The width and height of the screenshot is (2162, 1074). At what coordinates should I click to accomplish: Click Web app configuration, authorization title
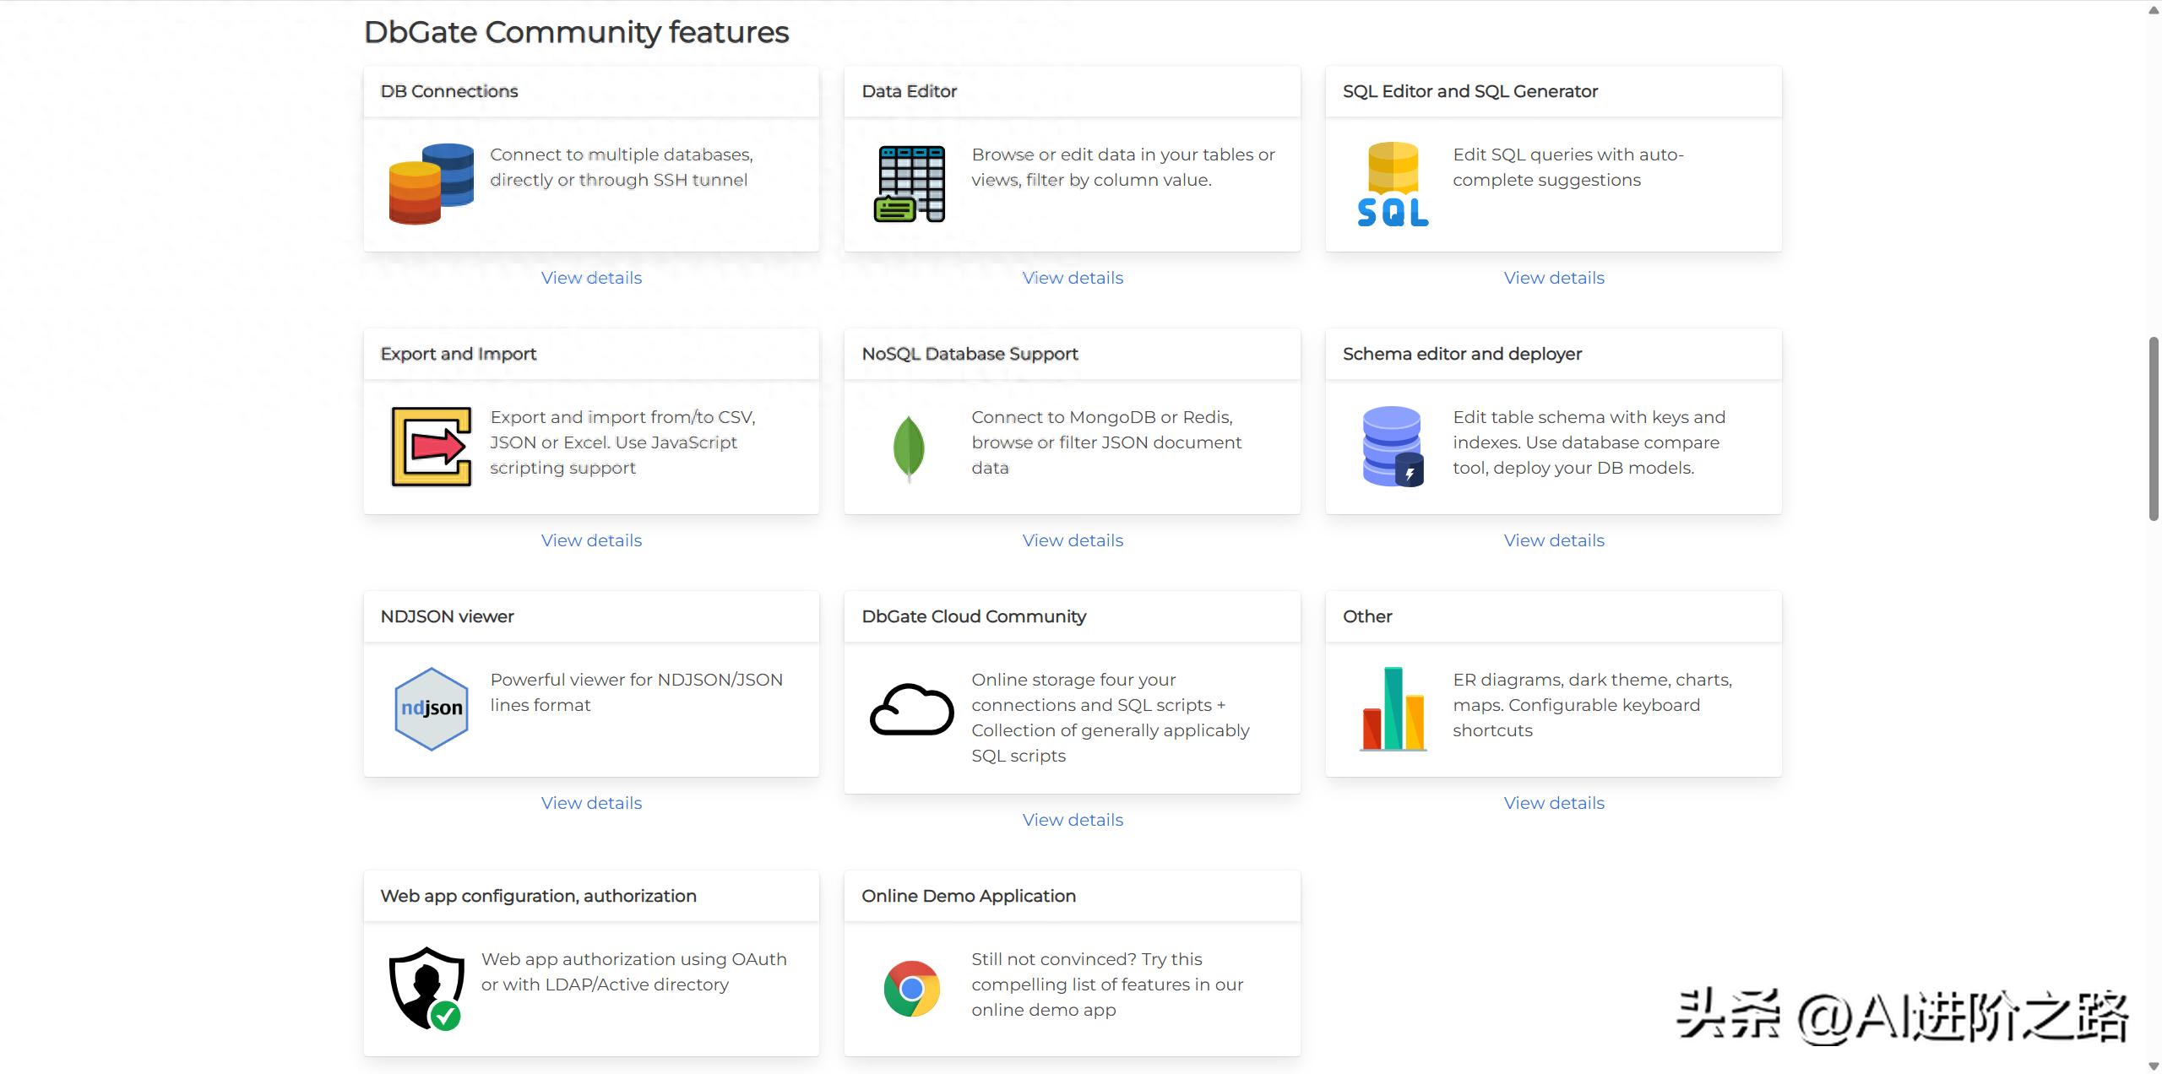(x=539, y=896)
